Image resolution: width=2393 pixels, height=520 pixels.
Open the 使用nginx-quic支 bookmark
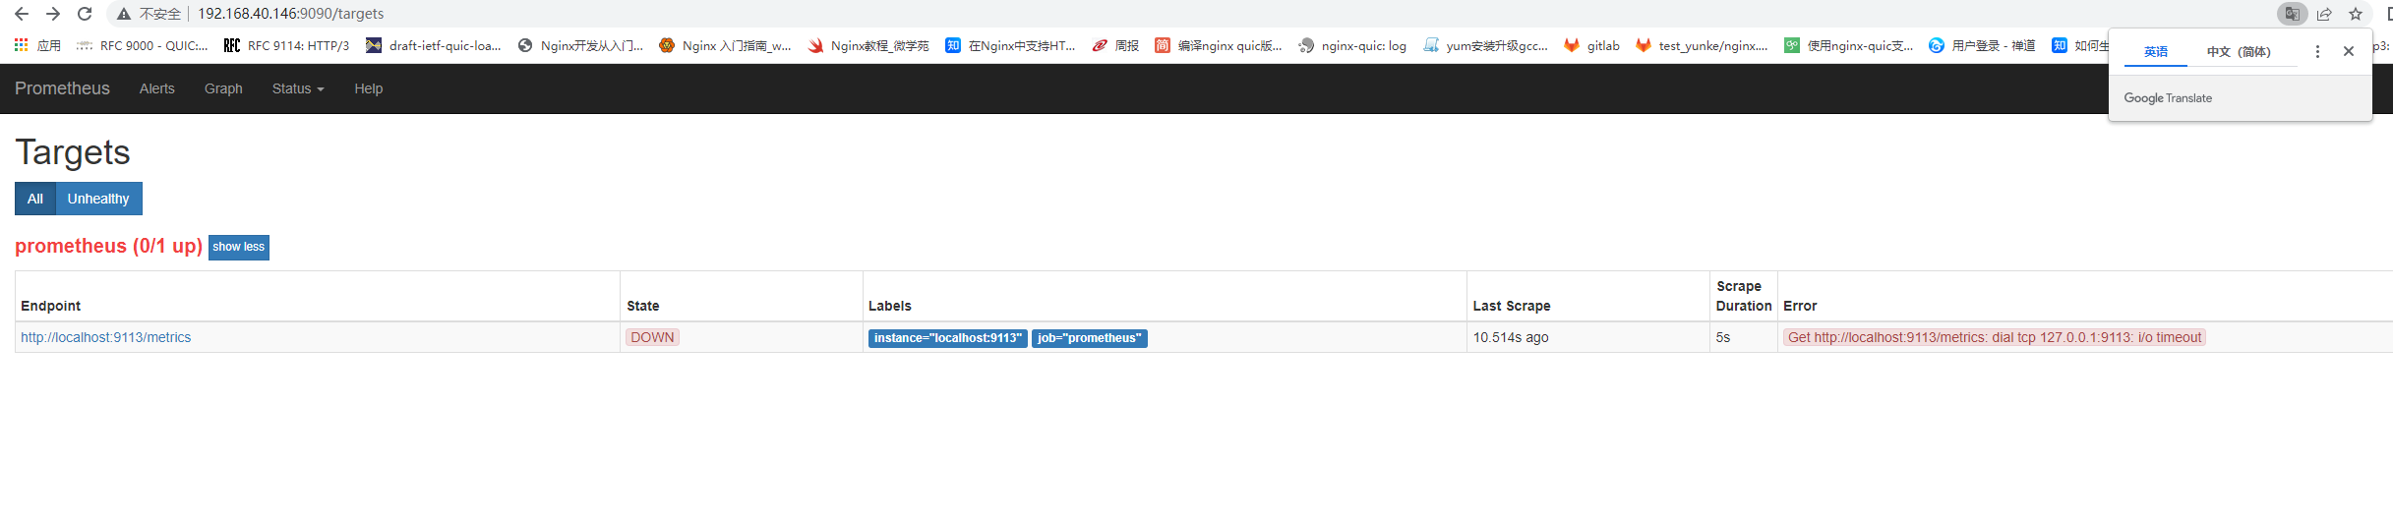point(1849,45)
